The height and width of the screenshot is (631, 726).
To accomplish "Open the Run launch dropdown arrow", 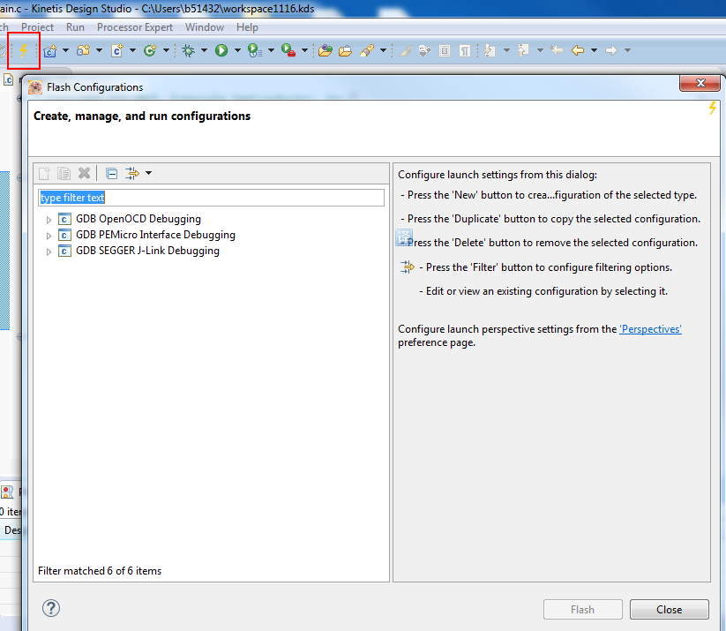I will point(237,50).
